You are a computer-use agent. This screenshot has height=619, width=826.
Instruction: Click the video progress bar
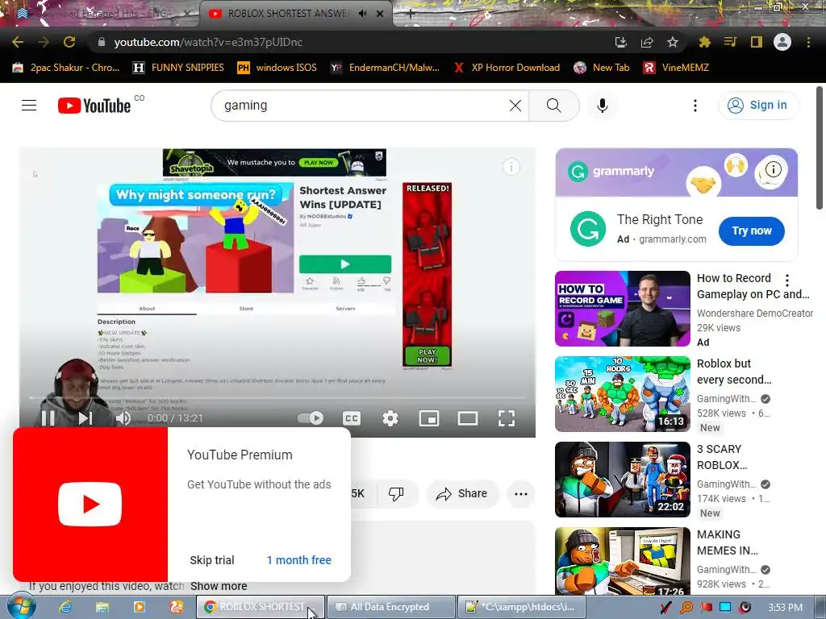(x=277, y=398)
